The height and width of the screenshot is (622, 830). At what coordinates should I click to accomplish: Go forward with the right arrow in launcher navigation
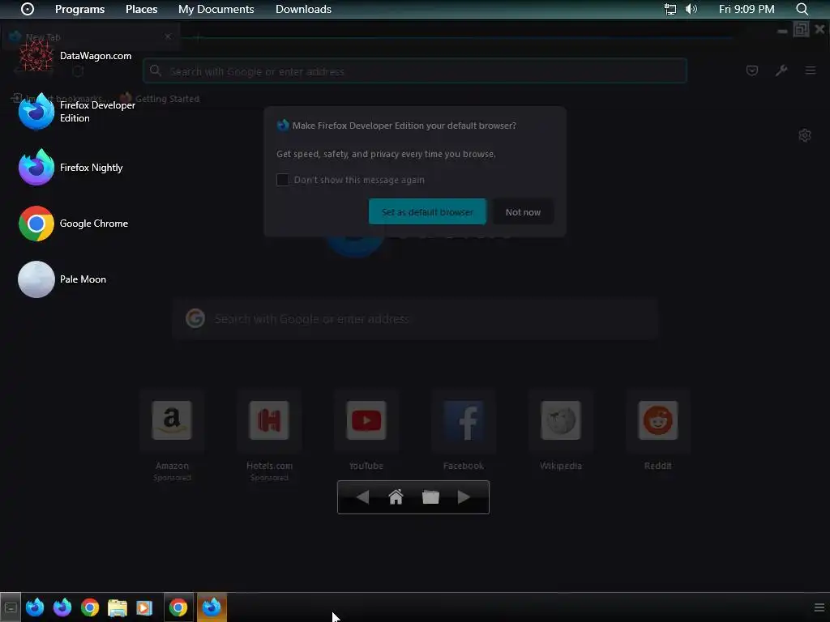[x=464, y=497]
